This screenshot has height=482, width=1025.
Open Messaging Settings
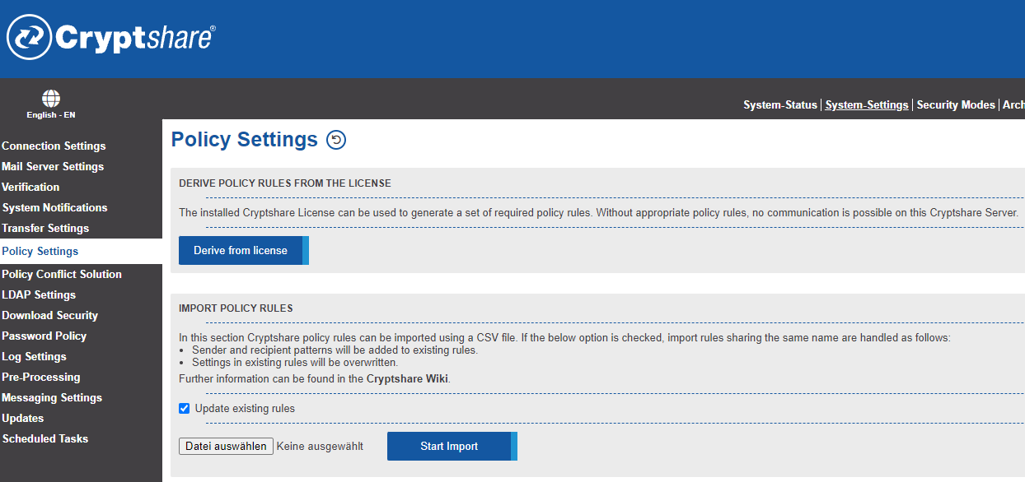[x=52, y=397]
